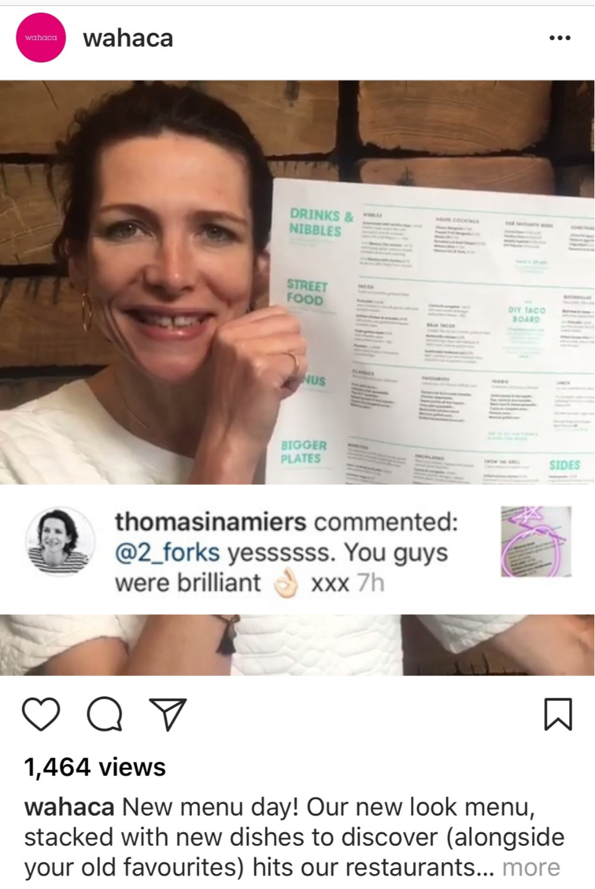Tap the lower video strip with bracelet

tap(297, 645)
